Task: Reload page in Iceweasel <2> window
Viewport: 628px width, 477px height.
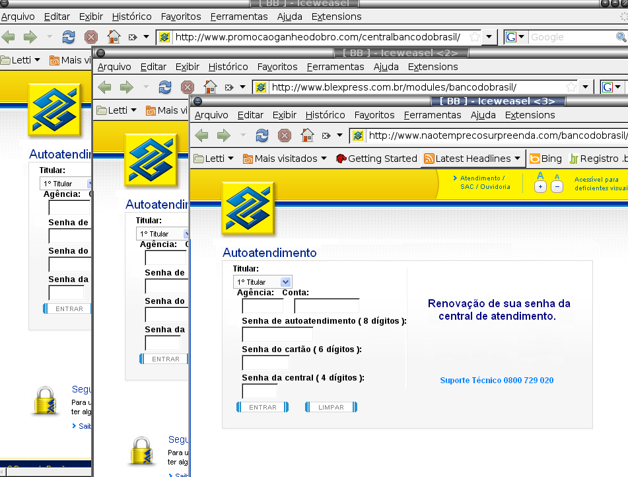Action: 165,87
